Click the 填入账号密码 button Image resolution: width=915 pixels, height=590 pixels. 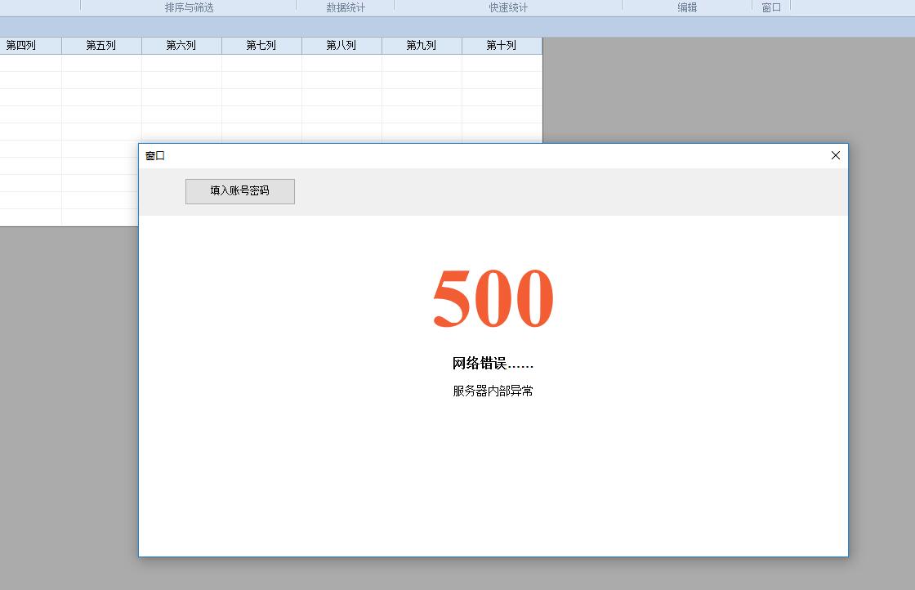tap(239, 191)
